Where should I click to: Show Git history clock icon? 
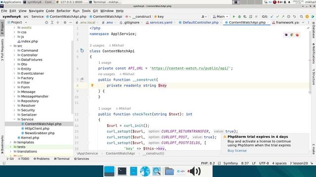pos(288,17)
